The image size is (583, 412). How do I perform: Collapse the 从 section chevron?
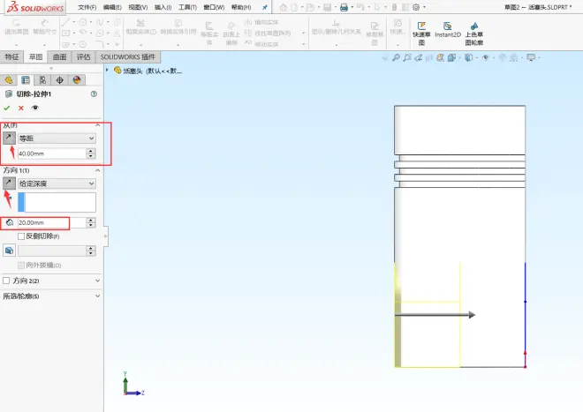(97, 125)
